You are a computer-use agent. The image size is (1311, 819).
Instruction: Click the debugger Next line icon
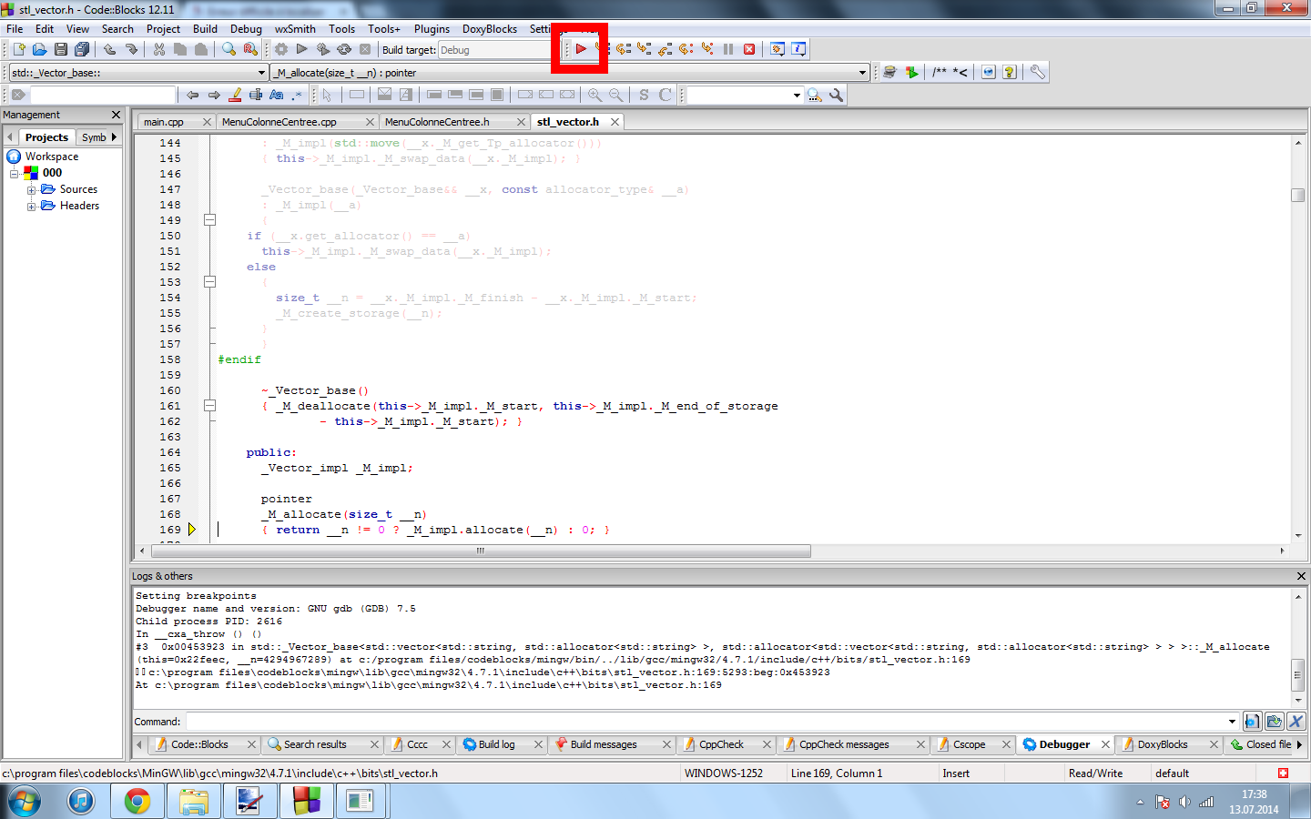tap(624, 49)
